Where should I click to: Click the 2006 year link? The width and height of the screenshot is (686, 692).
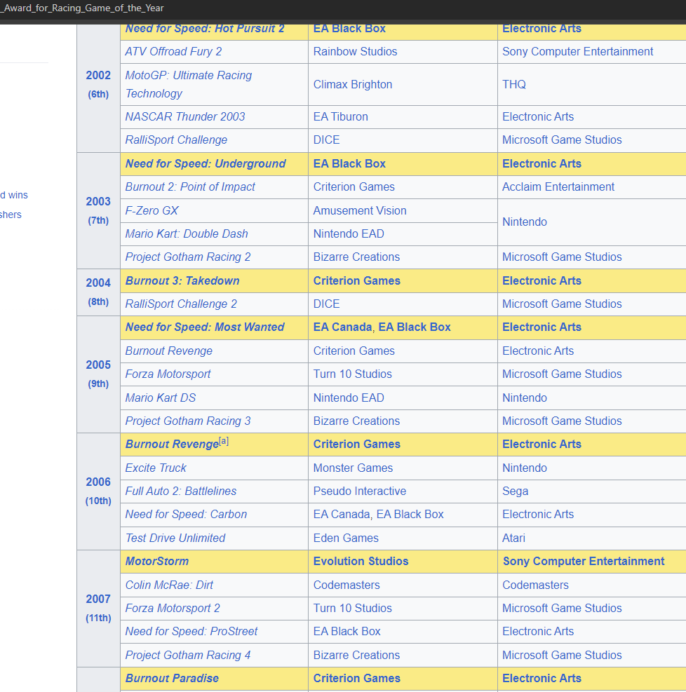tap(98, 482)
